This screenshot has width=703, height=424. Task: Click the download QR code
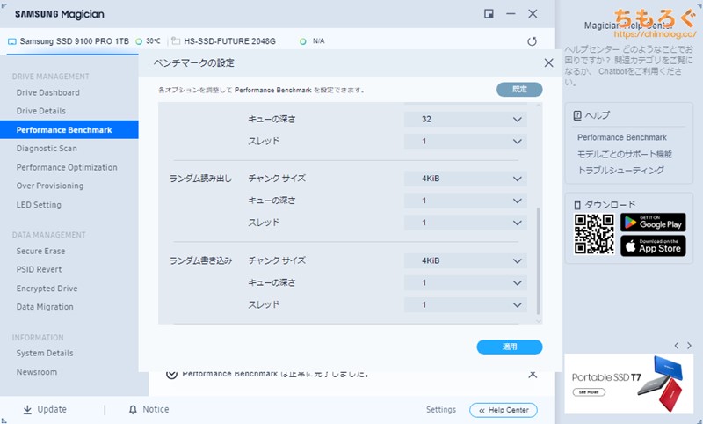point(594,234)
